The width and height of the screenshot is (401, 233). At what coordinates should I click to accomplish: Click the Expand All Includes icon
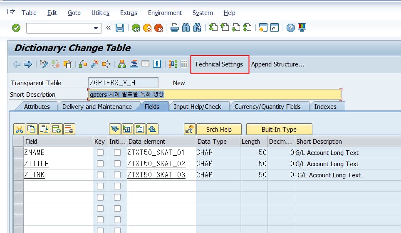point(115,129)
